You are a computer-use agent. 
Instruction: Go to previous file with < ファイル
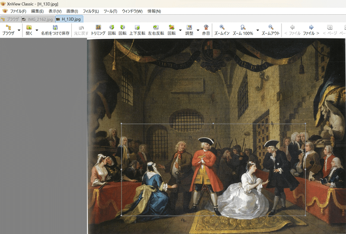pos(292,30)
